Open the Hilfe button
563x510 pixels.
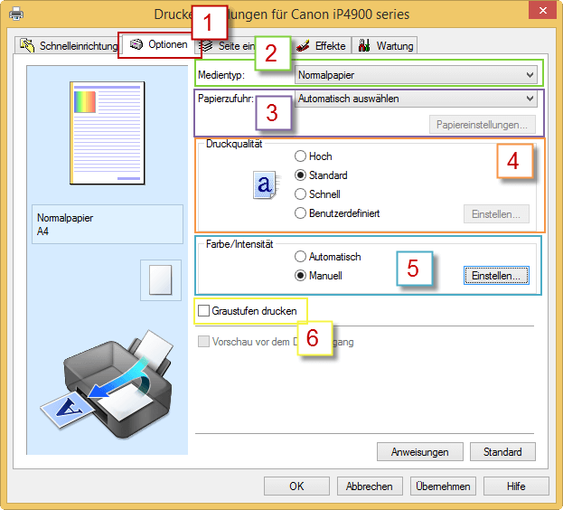click(x=516, y=486)
